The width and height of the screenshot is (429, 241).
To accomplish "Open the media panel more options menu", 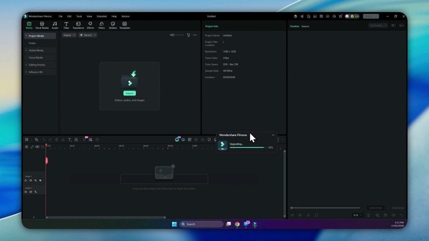I will pos(195,35).
